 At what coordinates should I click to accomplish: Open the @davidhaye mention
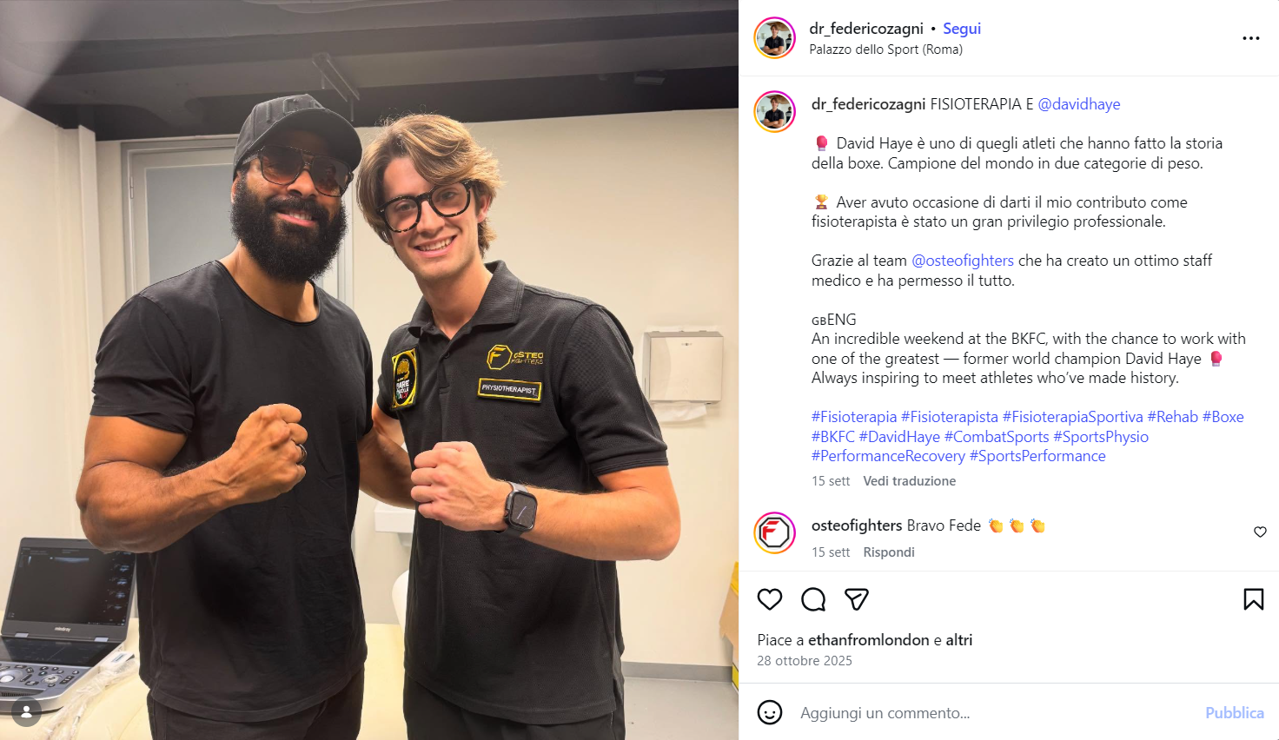1079,104
